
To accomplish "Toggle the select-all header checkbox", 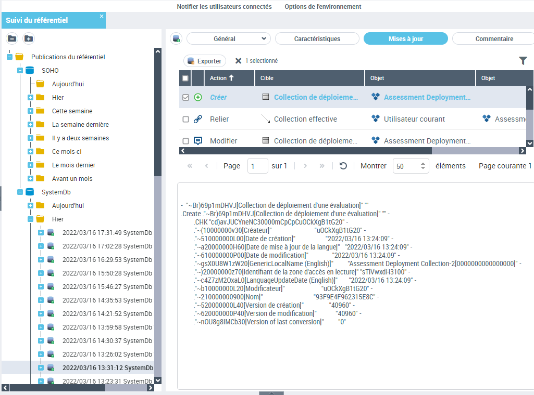I will 185,78.
